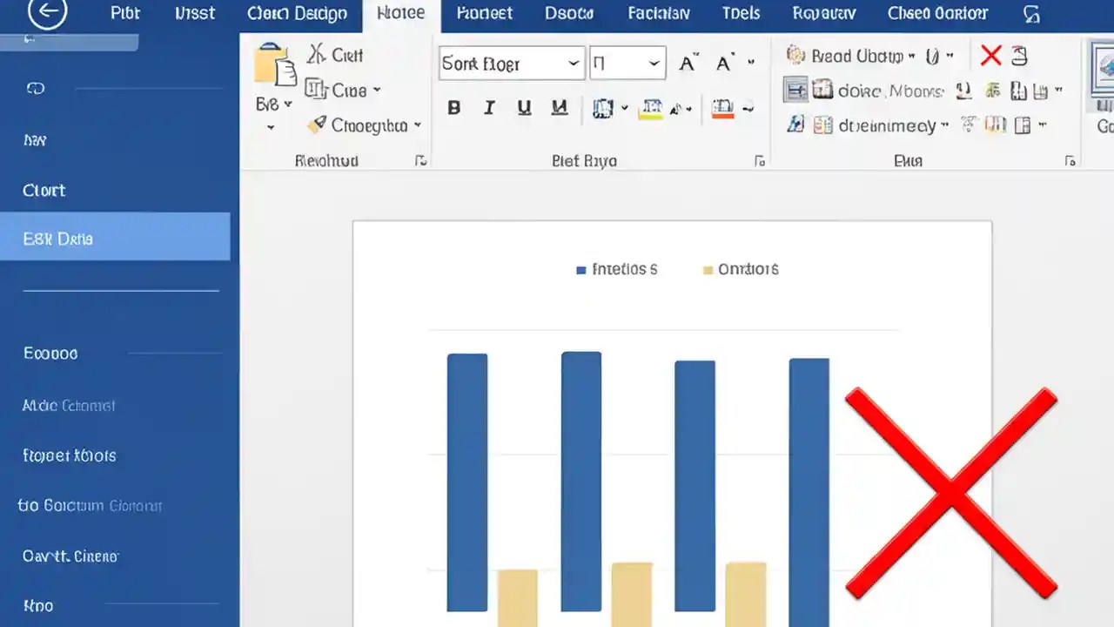The width and height of the screenshot is (1114, 627).
Task: Select the sorting icon next to the red X
Action: click(1018, 55)
